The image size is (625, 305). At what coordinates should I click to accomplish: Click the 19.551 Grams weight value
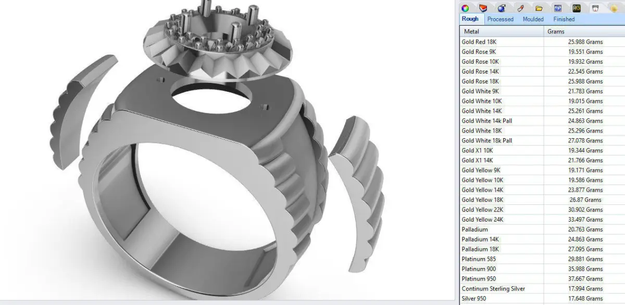tap(585, 52)
